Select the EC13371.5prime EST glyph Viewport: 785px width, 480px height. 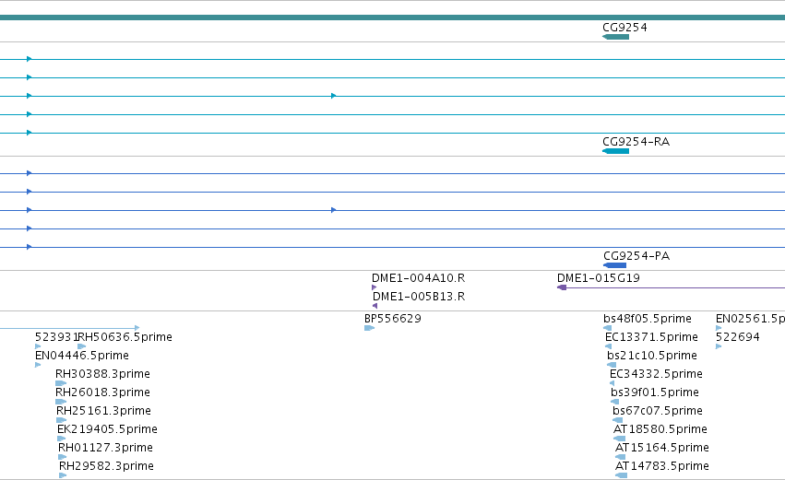608,346
